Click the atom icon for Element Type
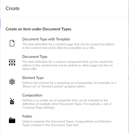 pyautogui.click(x=12, y=82)
